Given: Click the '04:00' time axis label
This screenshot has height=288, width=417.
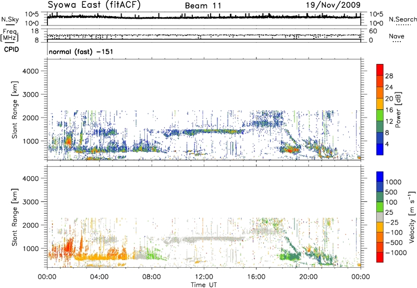Looking at the screenshot, I should (x=99, y=277).
